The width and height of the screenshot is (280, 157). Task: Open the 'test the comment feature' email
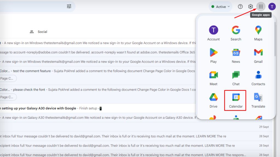[98, 75]
